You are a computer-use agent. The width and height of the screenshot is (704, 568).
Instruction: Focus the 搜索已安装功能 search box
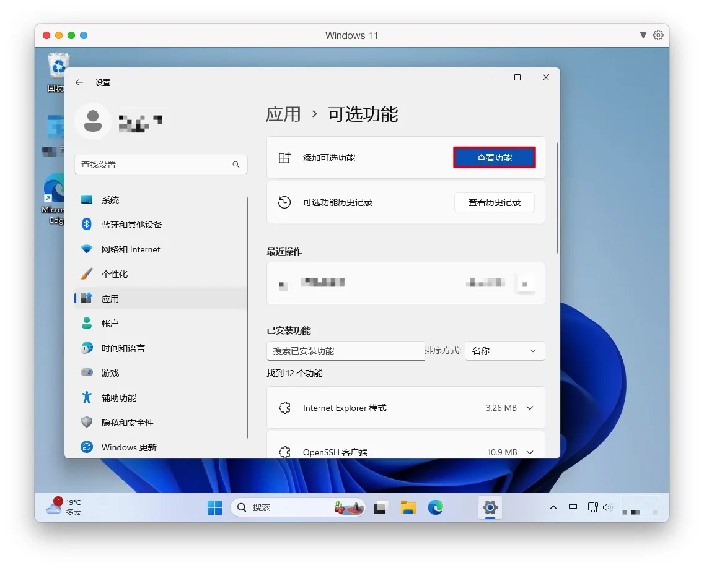[x=345, y=351]
